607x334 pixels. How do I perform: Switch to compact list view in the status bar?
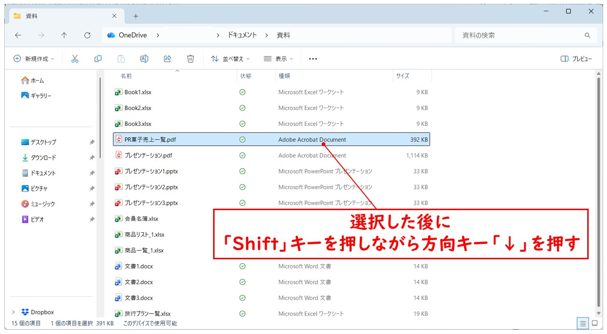582,323
